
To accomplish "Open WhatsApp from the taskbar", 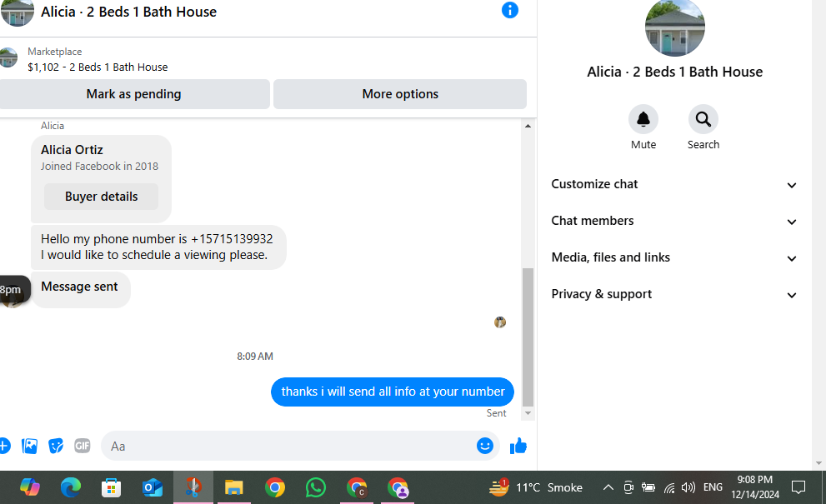I will pyautogui.click(x=316, y=487).
